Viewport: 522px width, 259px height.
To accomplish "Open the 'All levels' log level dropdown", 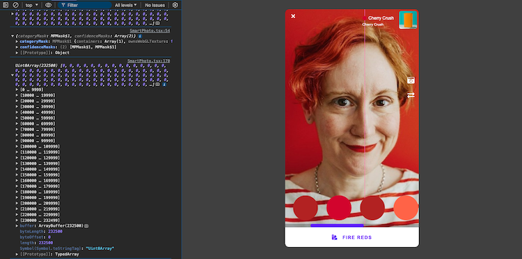I will (x=125, y=5).
